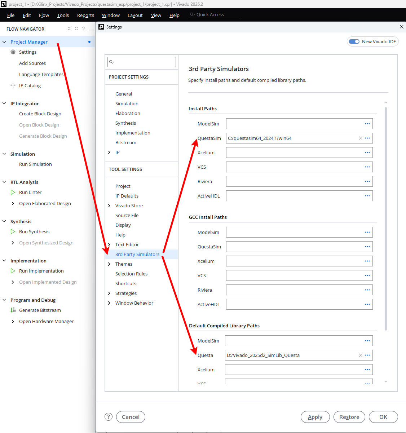Screen dimensions: 406x433
Task: Browse for Xcelium GCC install path
Action: pos(367,261)
